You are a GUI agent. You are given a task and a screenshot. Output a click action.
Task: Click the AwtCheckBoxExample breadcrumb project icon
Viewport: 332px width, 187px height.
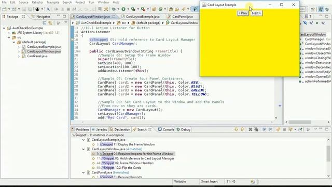point(78,23)
